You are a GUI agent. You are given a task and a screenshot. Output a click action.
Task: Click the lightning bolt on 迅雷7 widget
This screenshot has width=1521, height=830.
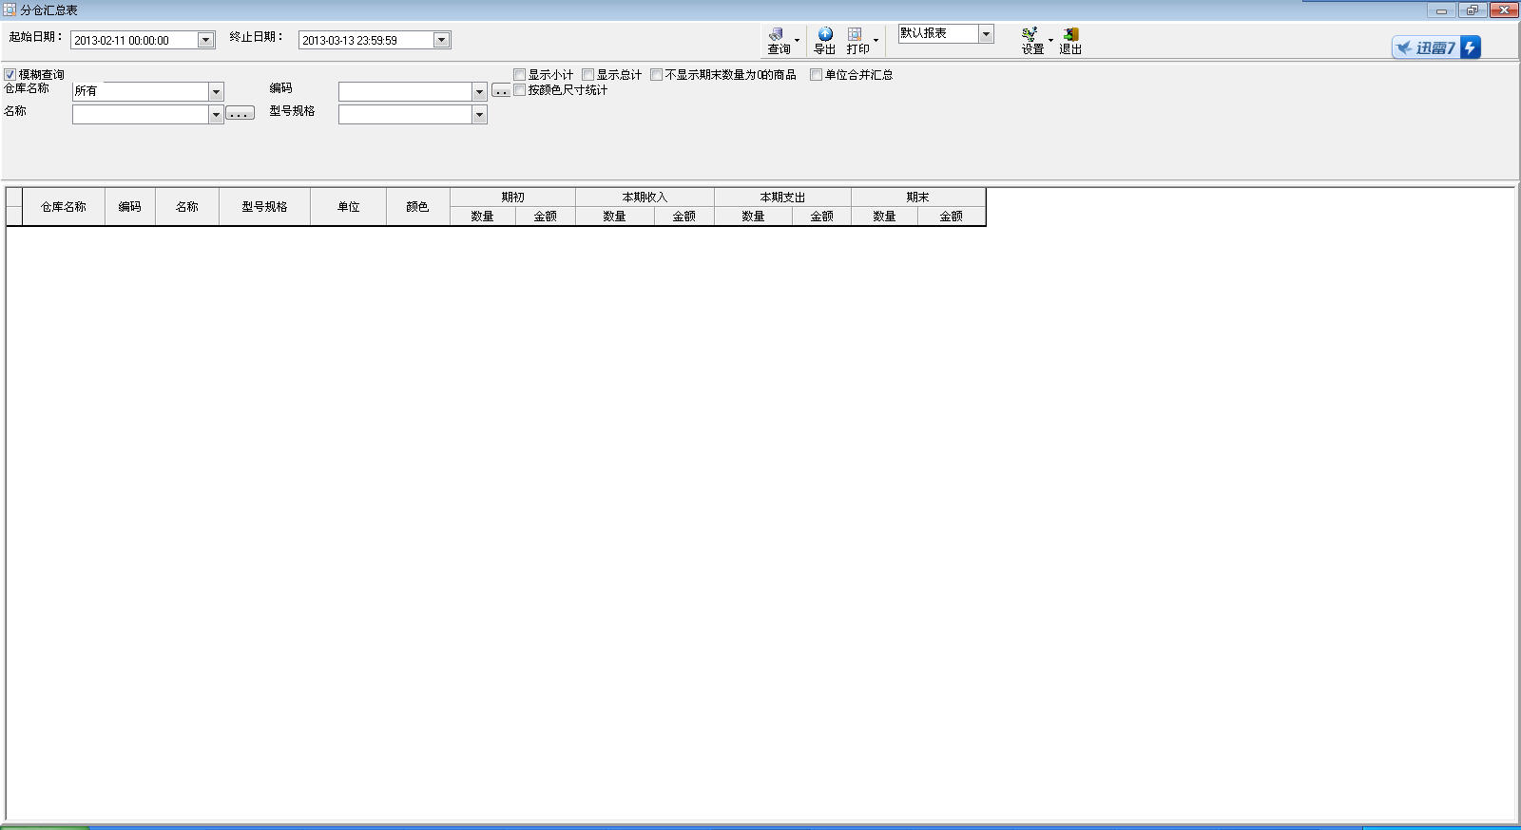point(1471,47)
